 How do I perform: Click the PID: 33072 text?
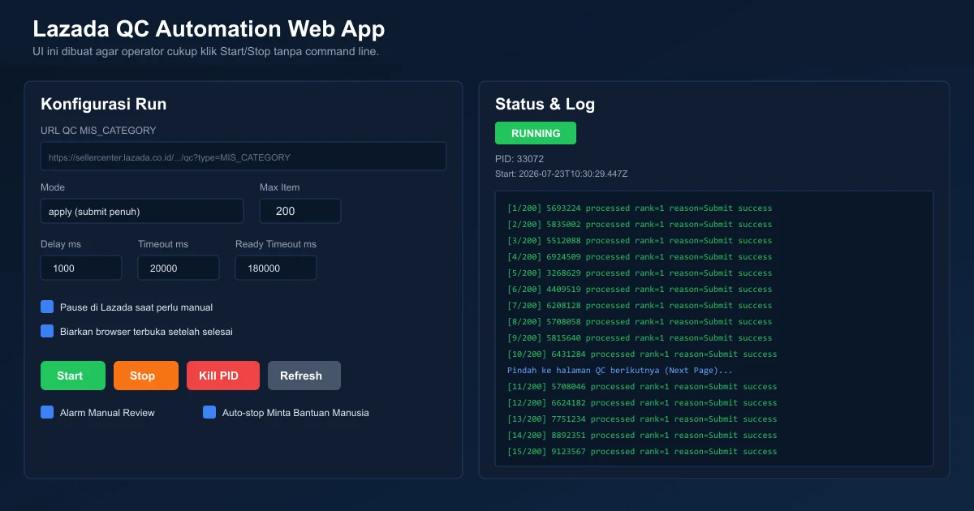click(519, 159)
